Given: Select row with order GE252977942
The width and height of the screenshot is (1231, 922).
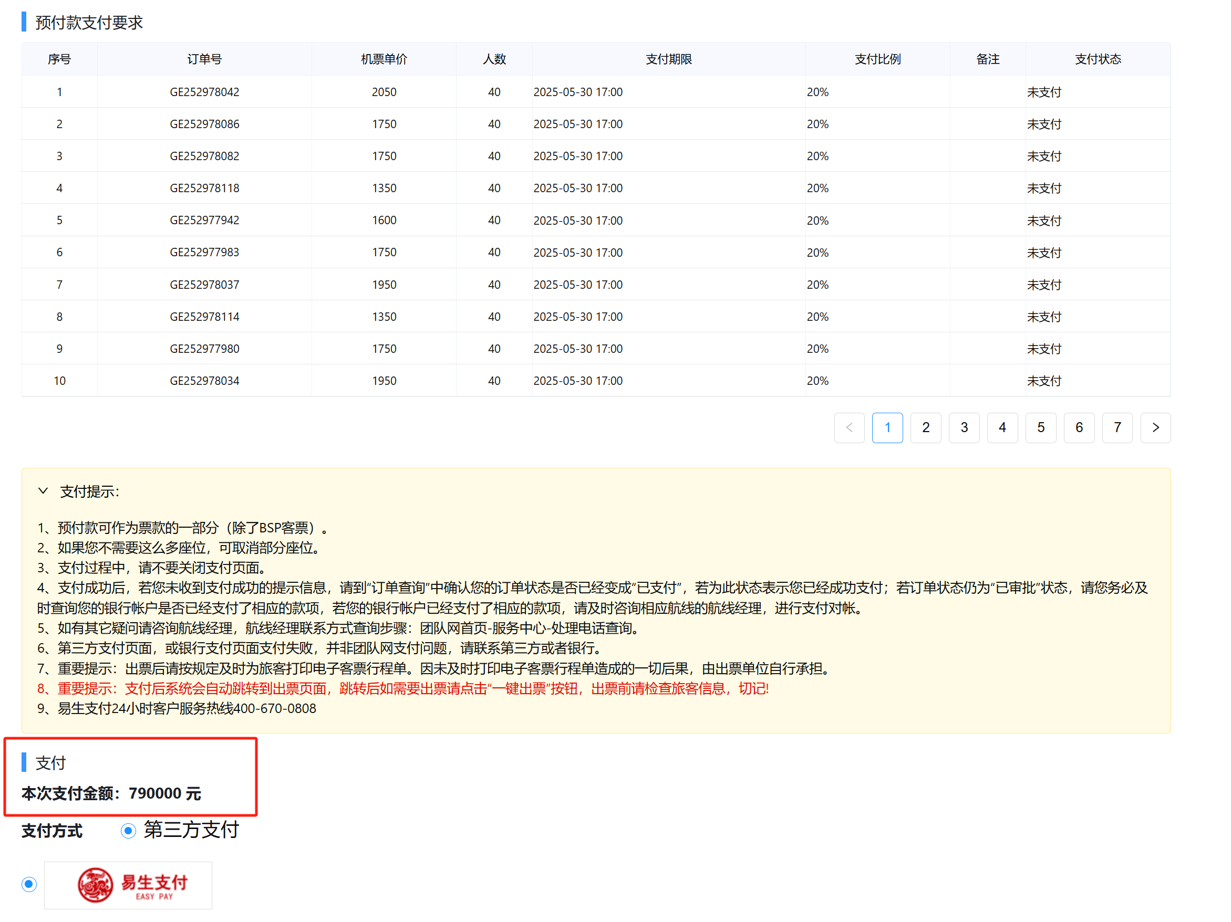Looking at the screenshot, I should coord(204,220).
